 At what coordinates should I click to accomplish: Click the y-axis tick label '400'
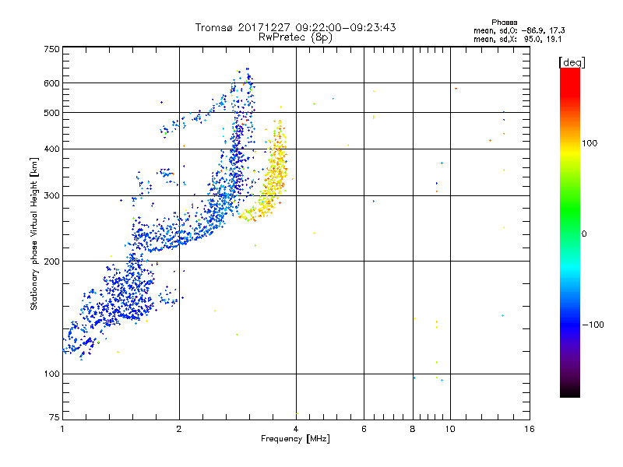coord(51,149)
